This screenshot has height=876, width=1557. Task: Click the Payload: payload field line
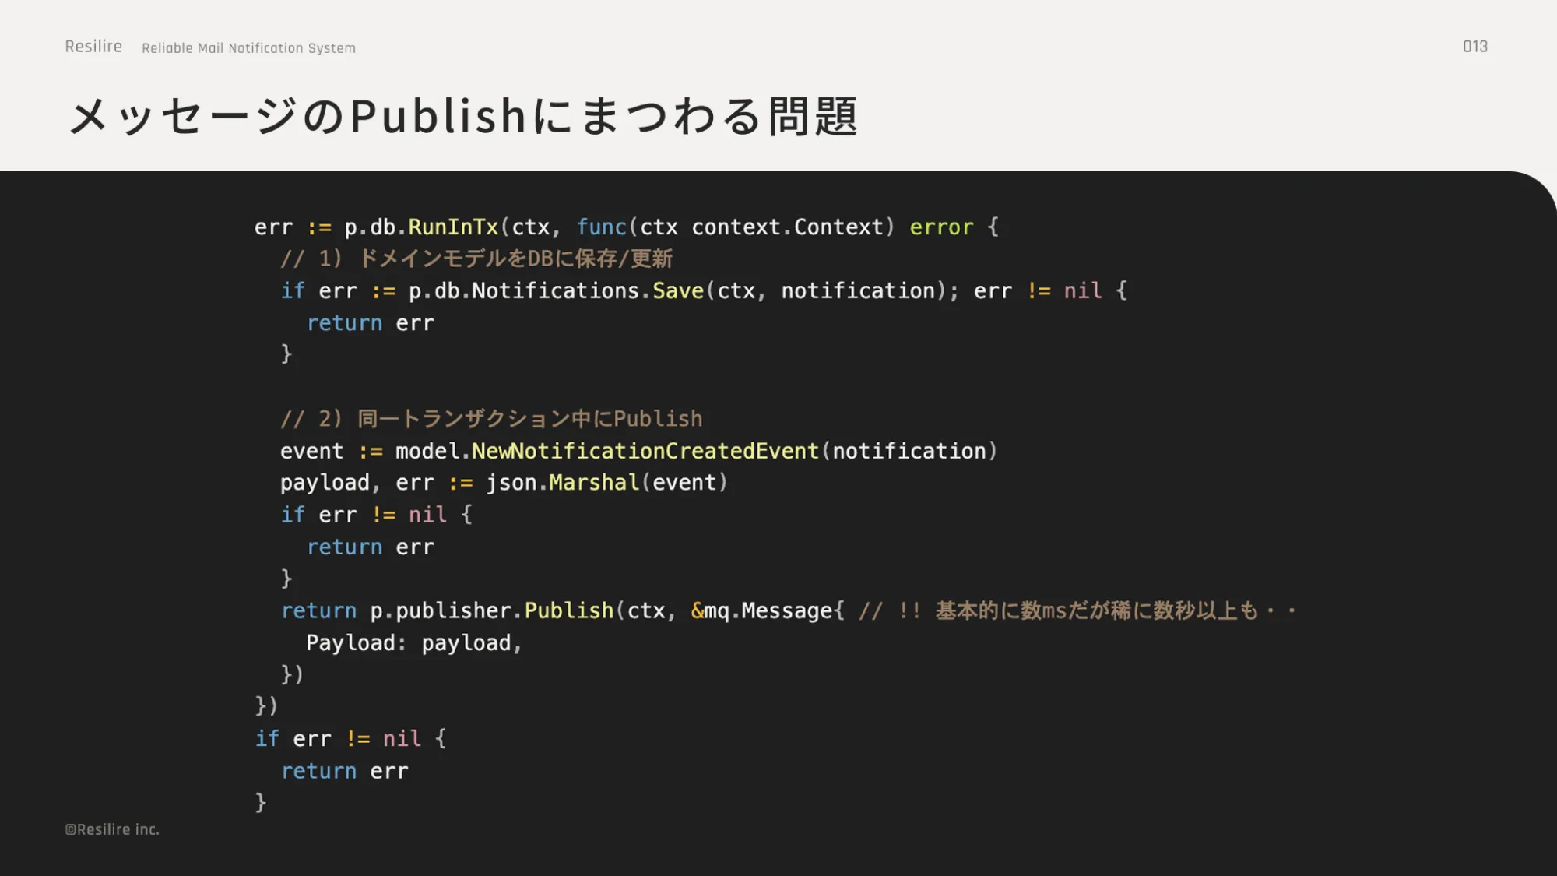413,643
